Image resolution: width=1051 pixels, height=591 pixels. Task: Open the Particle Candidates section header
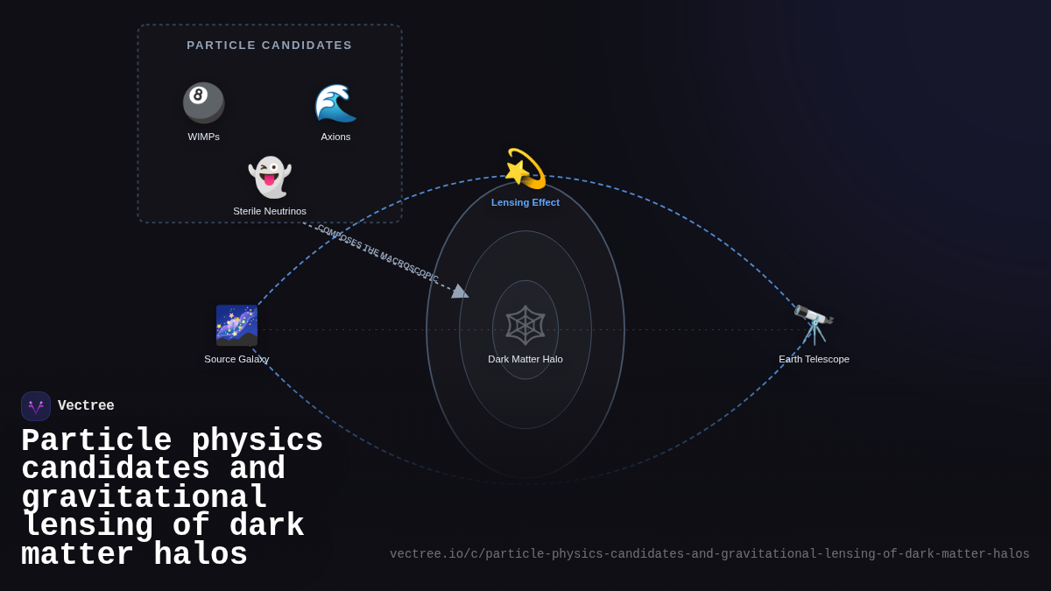pyautogui.click(x=270, y=45)
